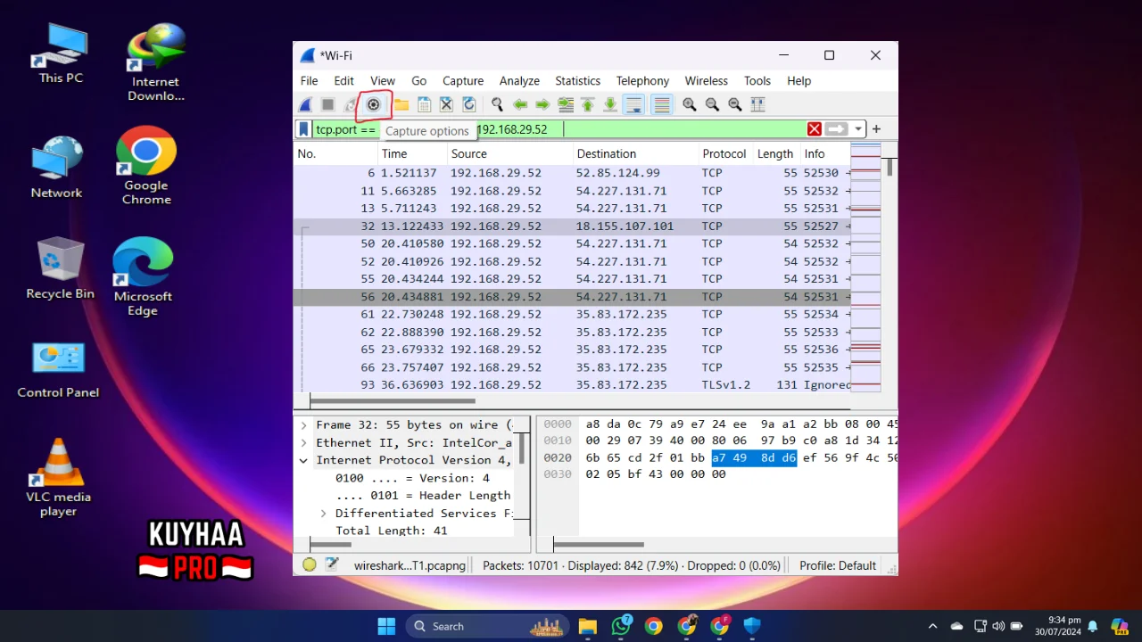The width and height of the screenshot is (1142, 642).
Task: Click the packet bytes horizontal scrollbar
Action: (x=598, y=543)
